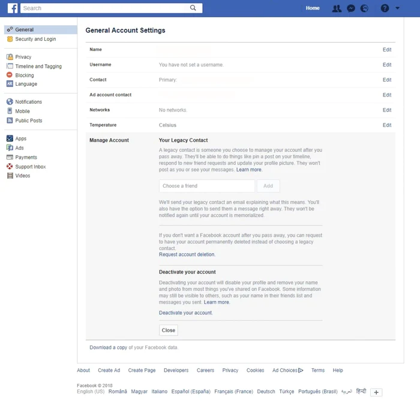Click the Add legacy contact button
This screenshot has width=420, height=412.
point(268,186)
